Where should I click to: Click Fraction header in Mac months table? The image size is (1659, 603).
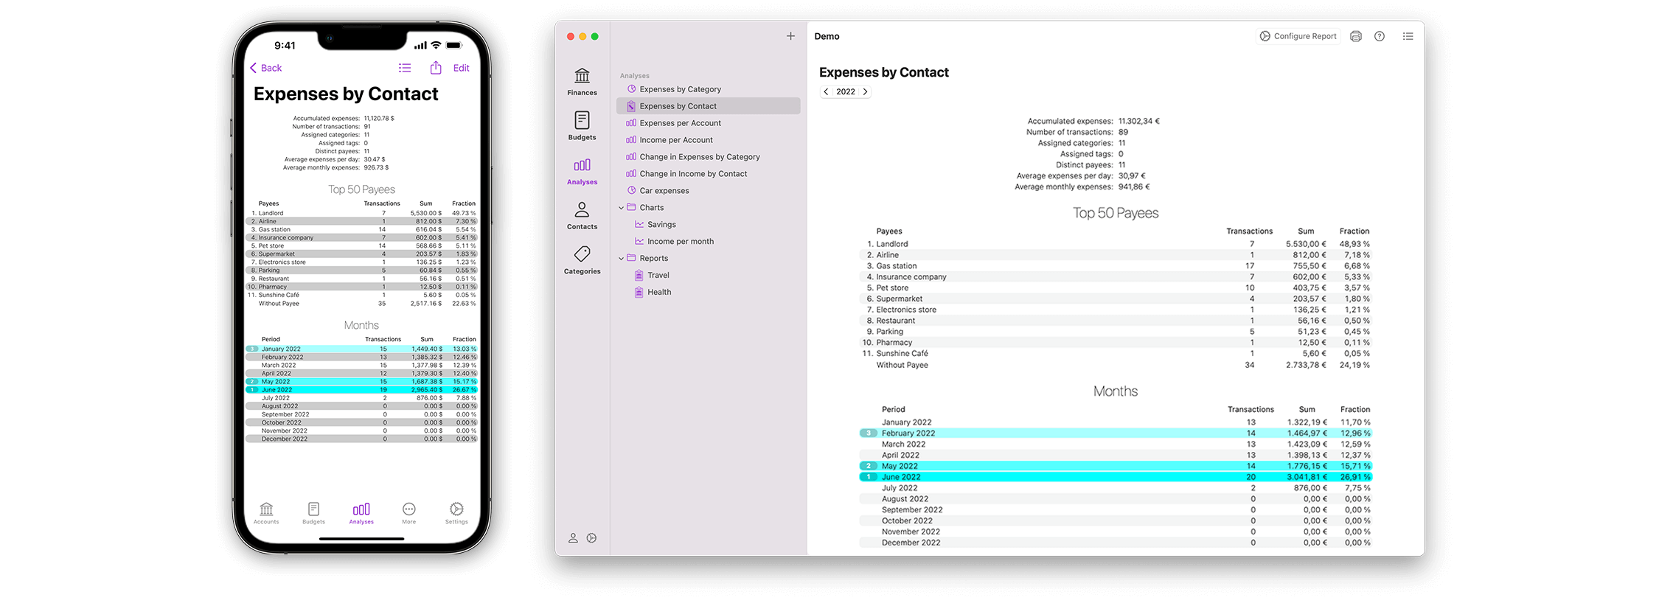1355,410
